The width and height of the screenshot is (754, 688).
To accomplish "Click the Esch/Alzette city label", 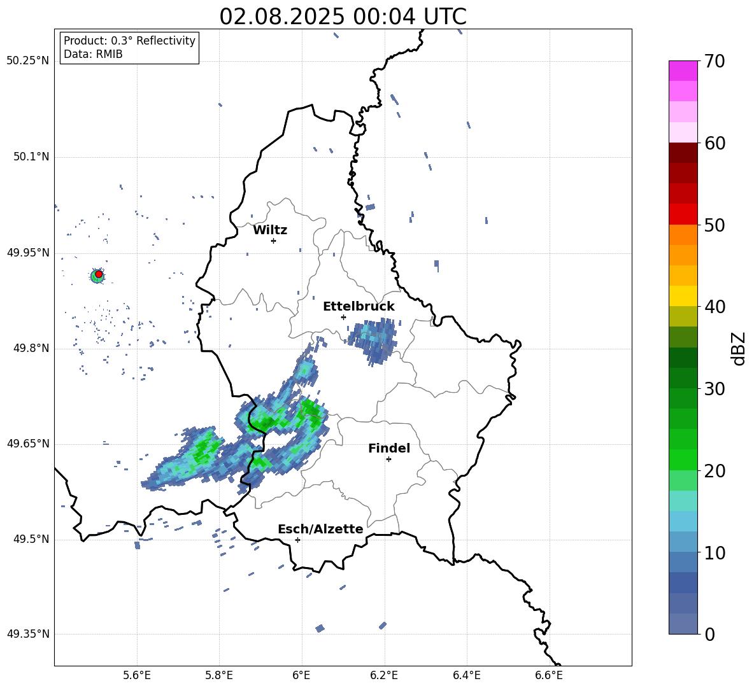I will pyautogui.click(x=320, y=529).
